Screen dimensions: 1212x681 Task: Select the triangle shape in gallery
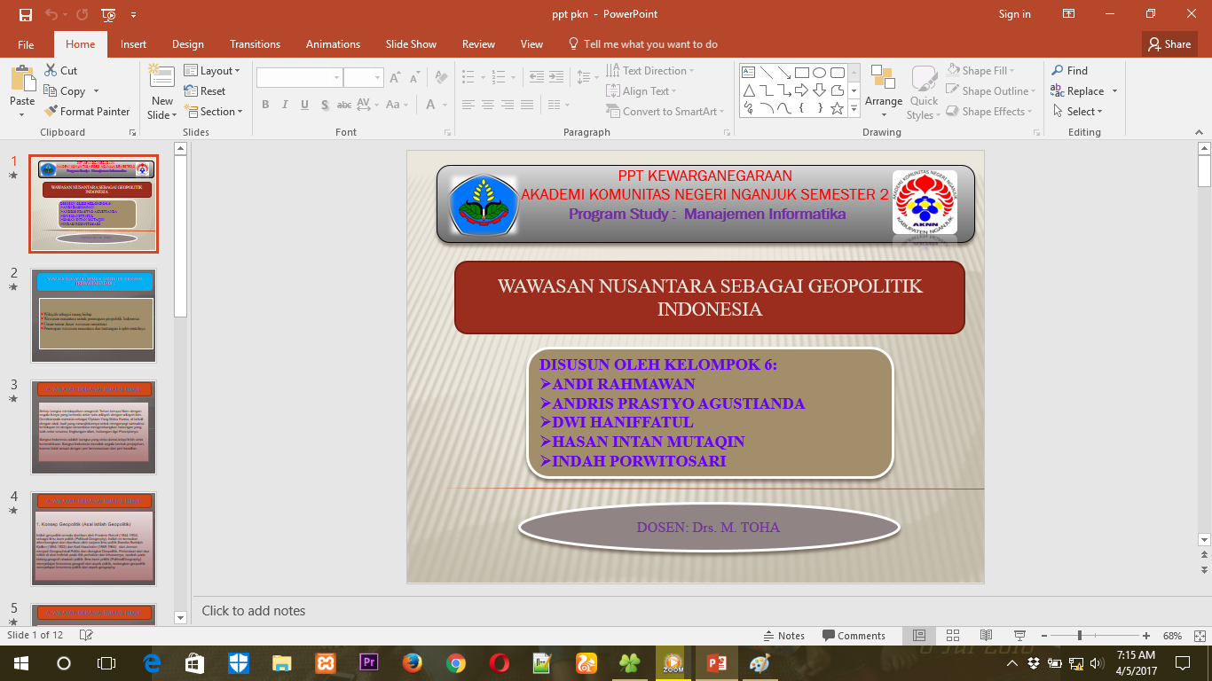click(x=748, y=90)
